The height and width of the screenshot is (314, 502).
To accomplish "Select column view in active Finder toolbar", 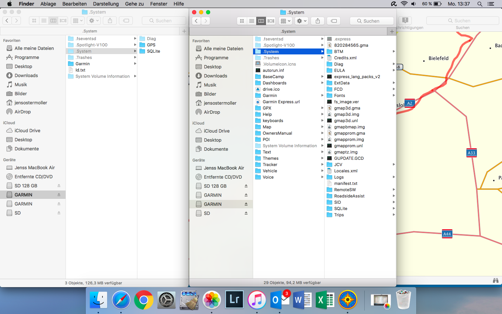I will point(261,21).
